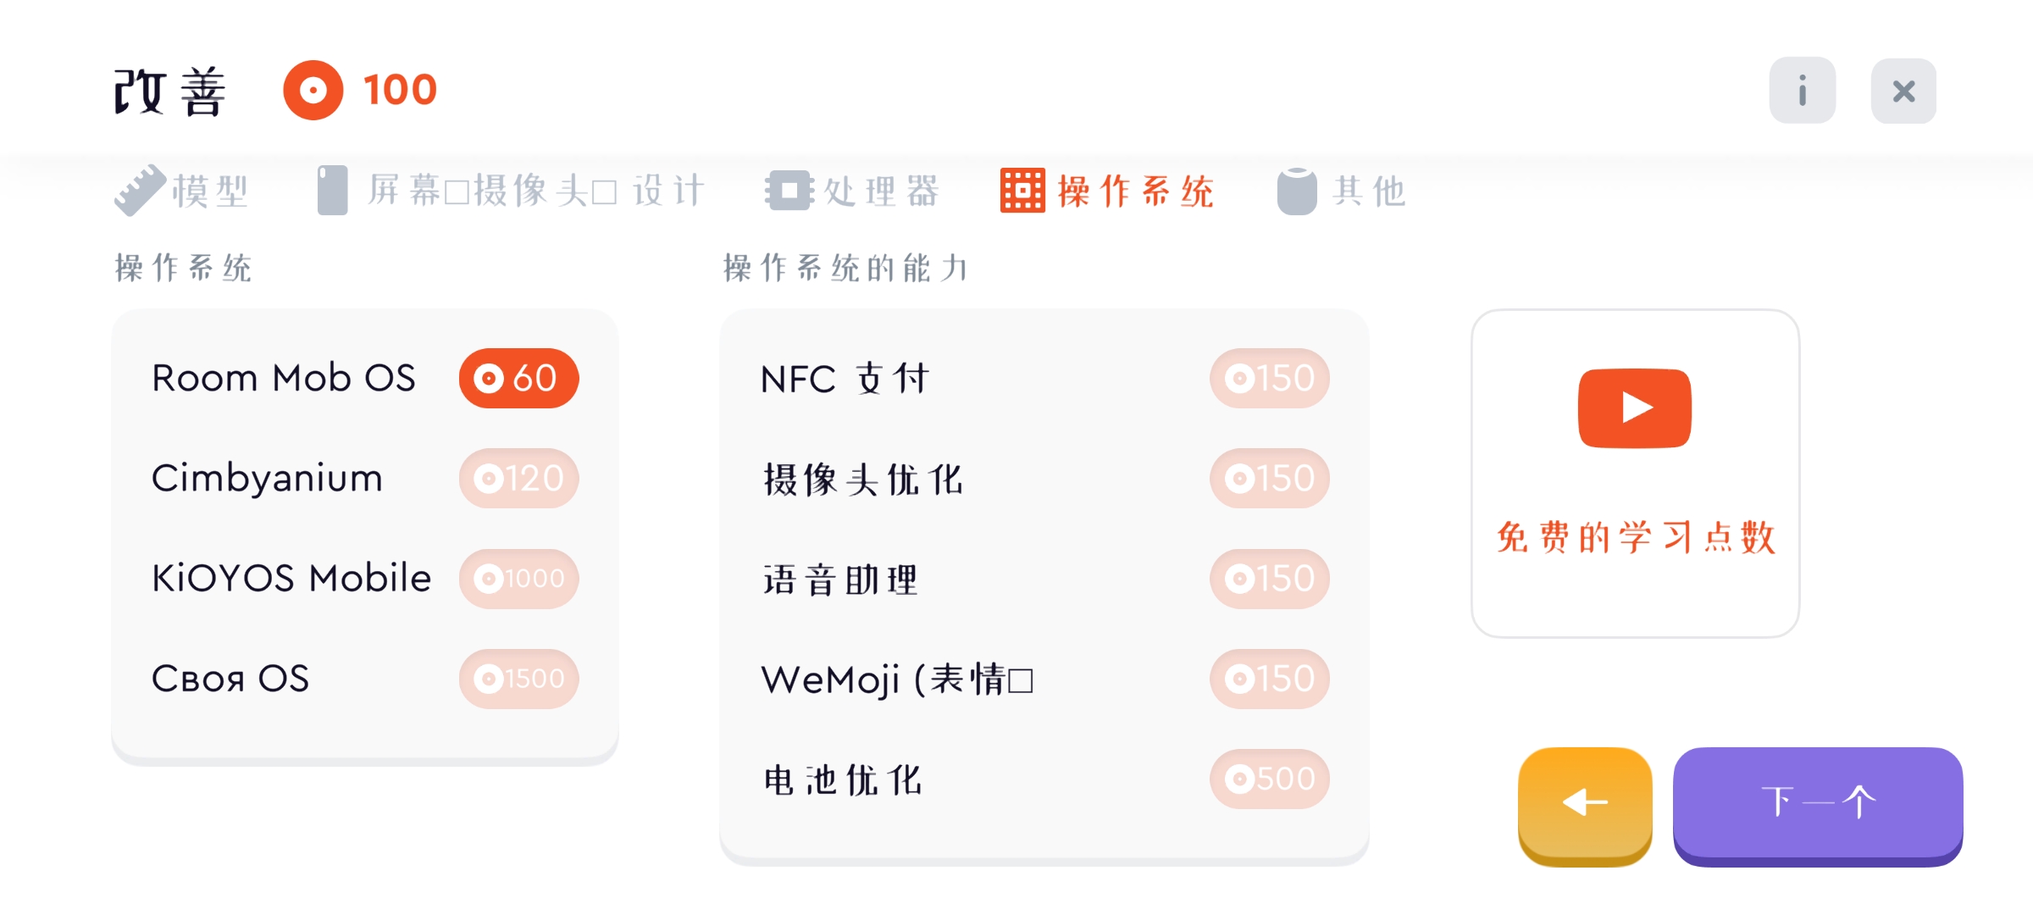Go to next step with 下一个

click(1817, 802)
